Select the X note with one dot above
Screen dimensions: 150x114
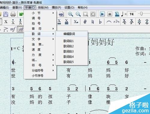click(x=13, y=22)
